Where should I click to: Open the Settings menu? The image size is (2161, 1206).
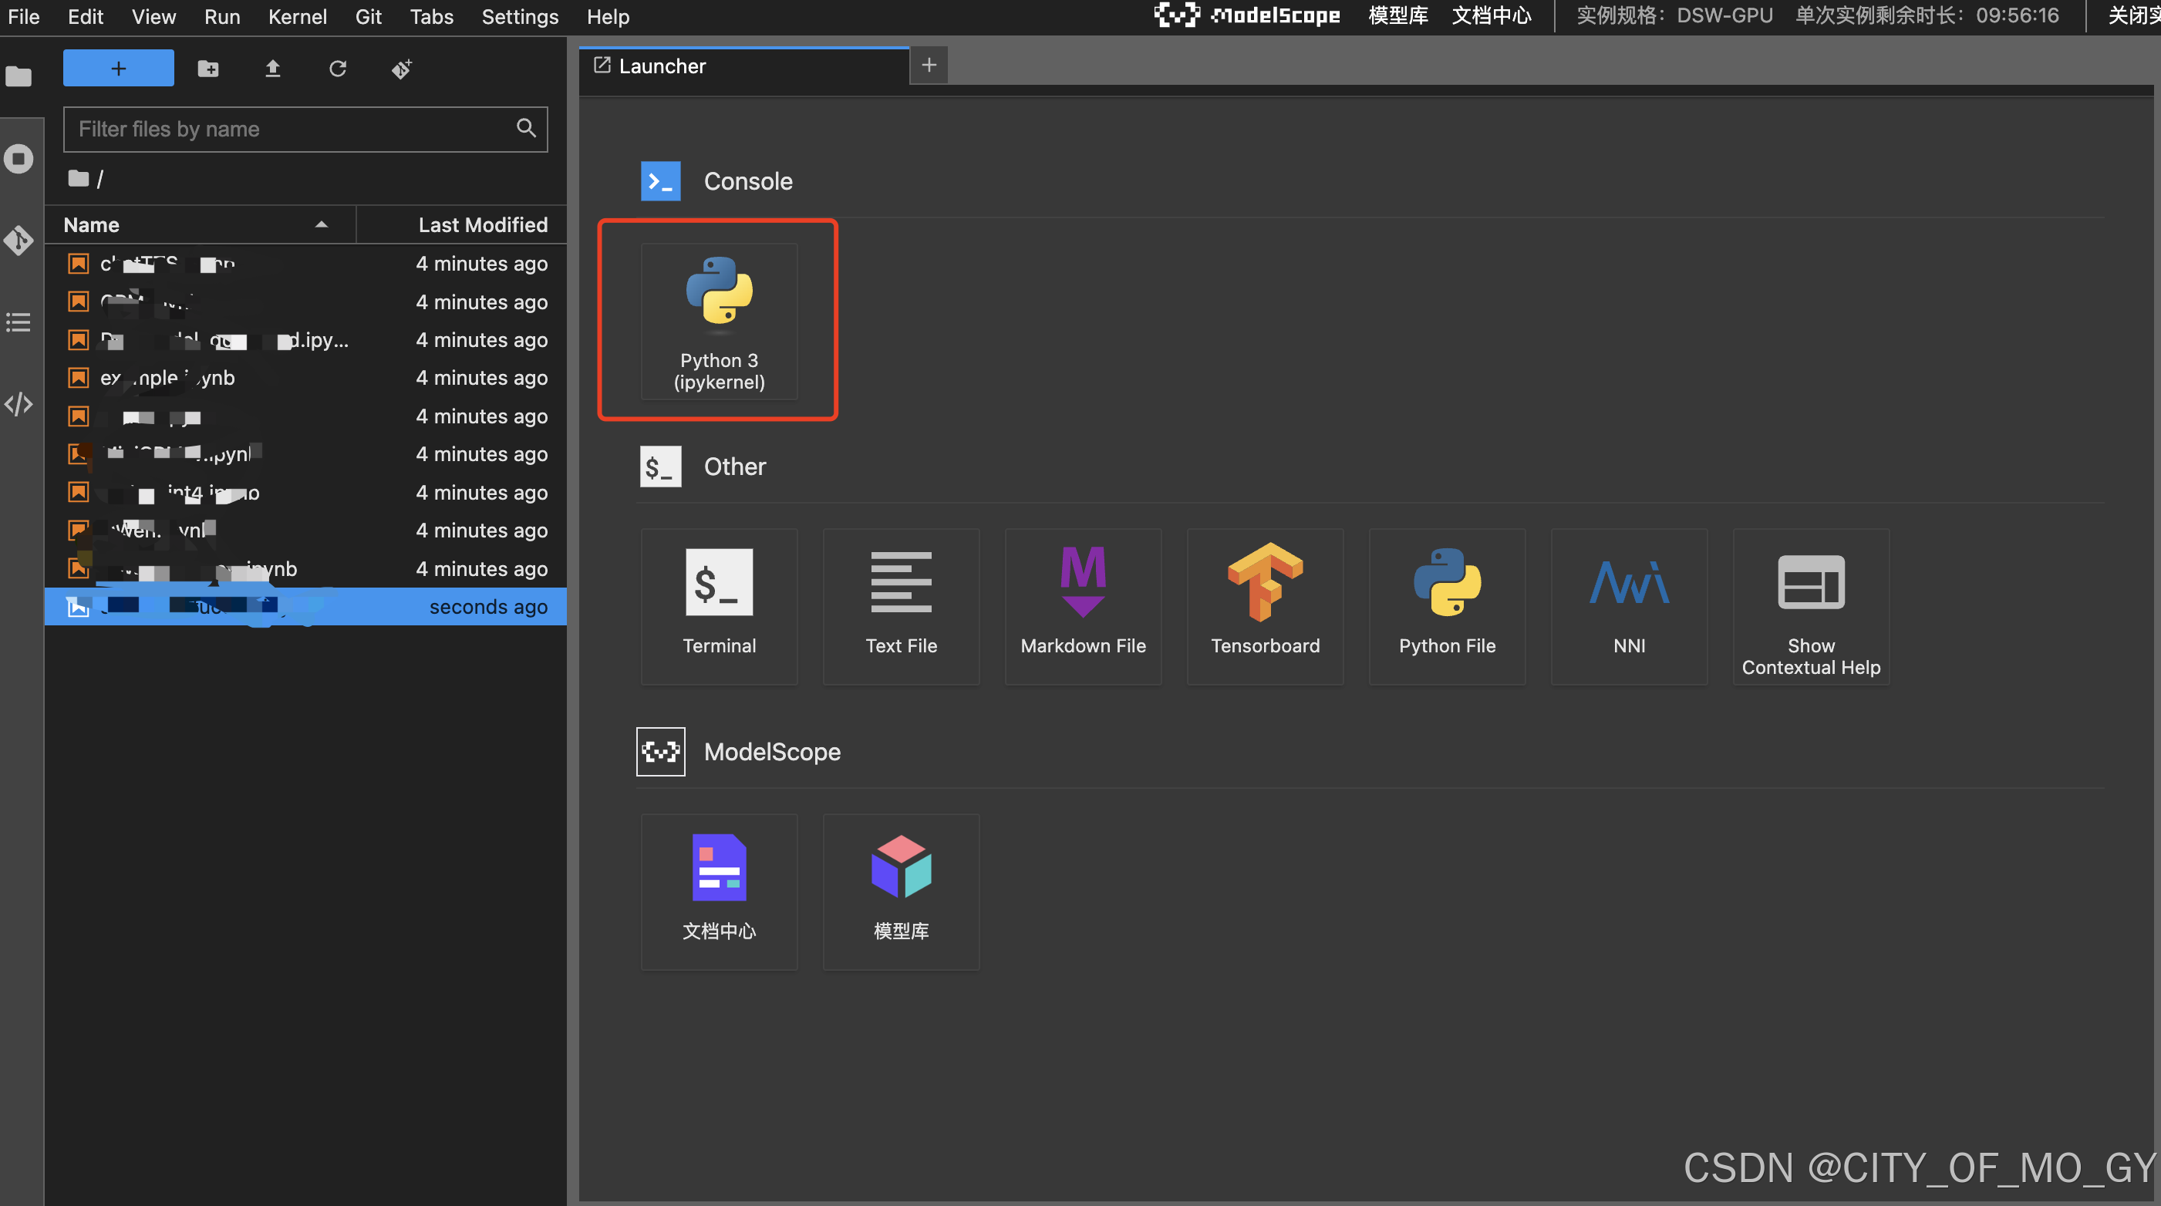coord(519,17)
